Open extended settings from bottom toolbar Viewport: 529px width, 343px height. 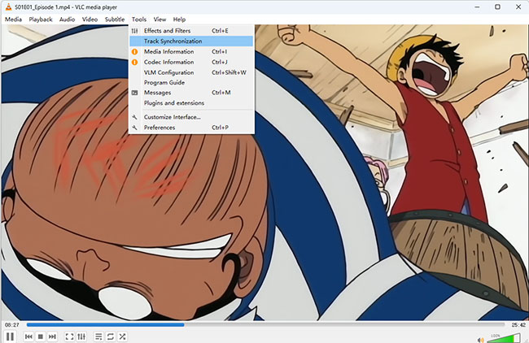tap(81, 336)
